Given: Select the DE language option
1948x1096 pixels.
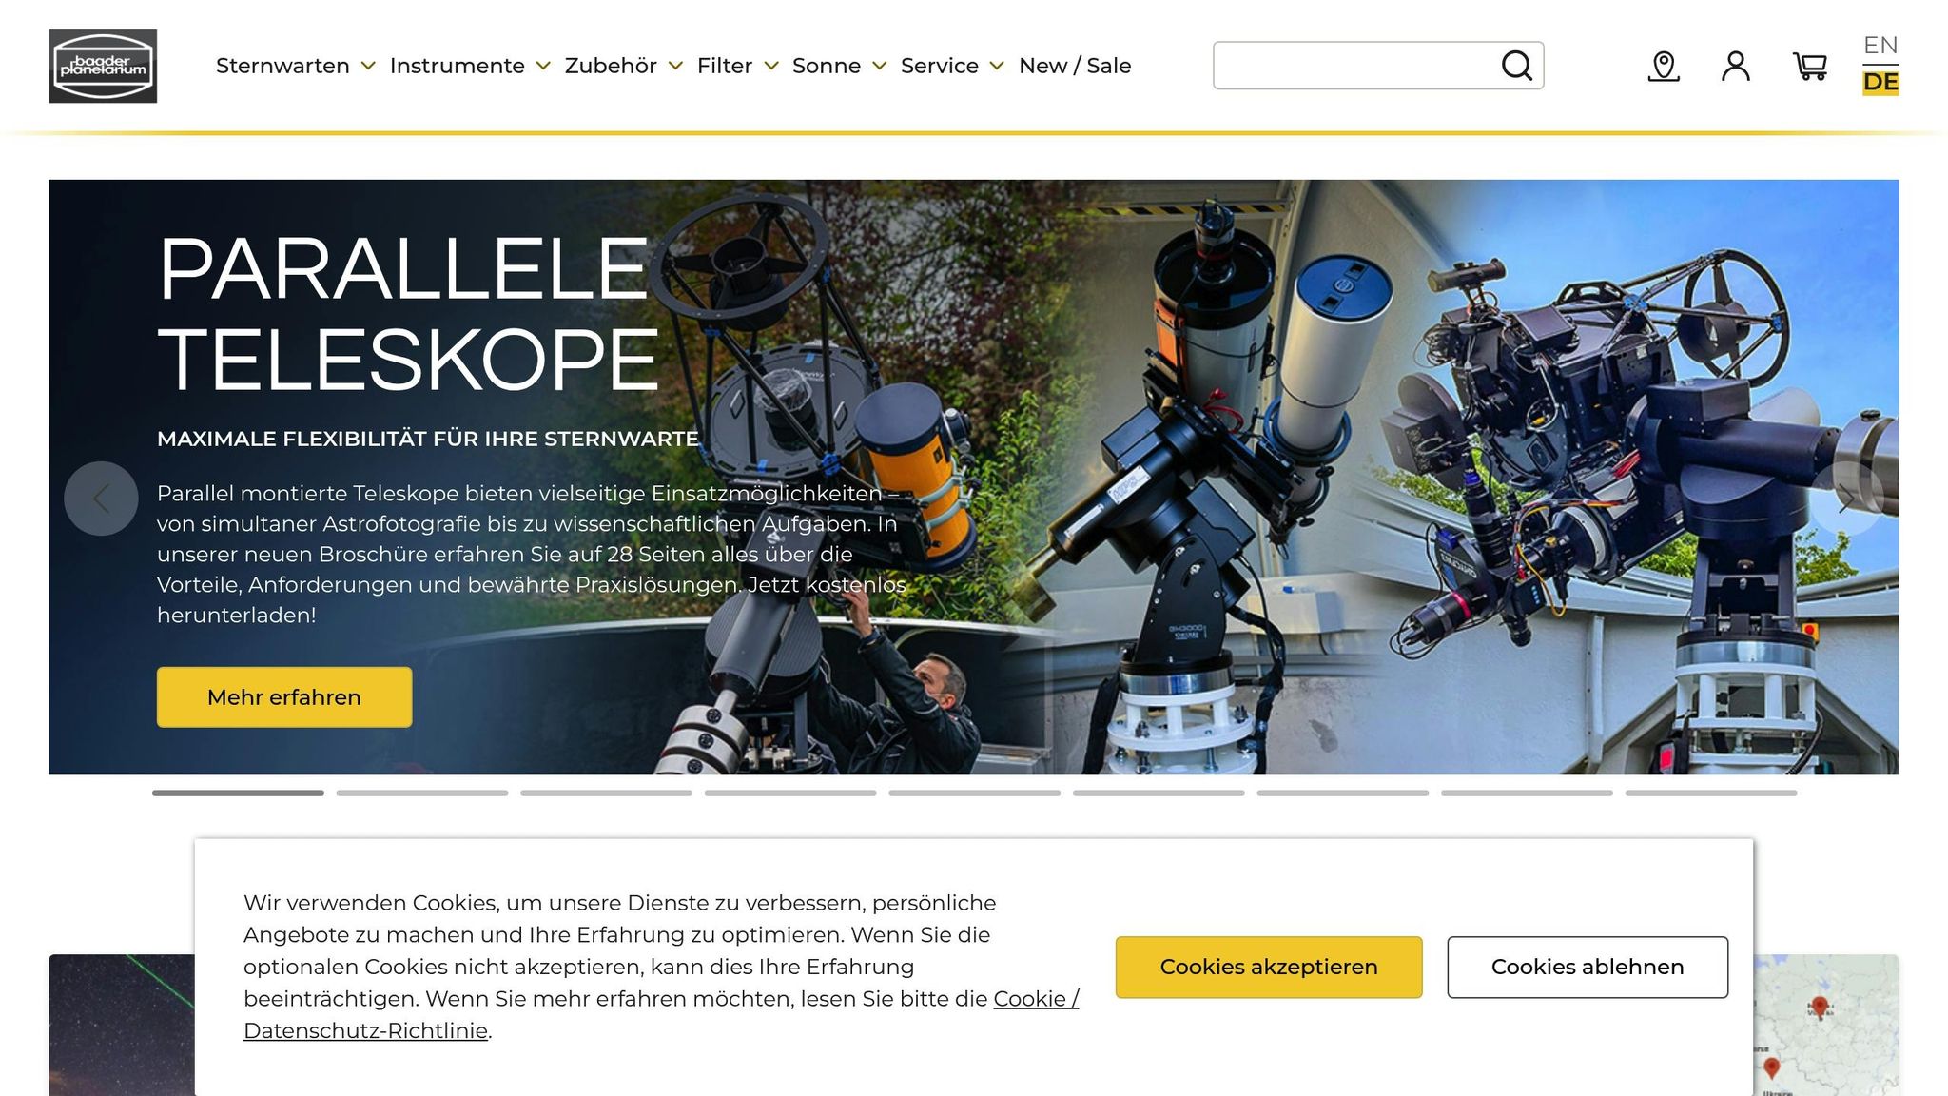Looking at the screenshot, I should [1880, 83].
